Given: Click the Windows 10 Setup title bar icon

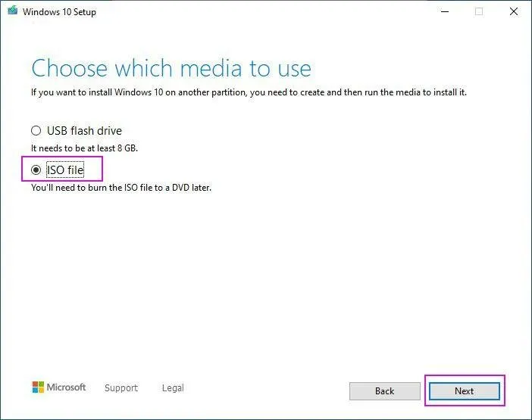Looking at the screenshot, I should [x=13, y=11].
